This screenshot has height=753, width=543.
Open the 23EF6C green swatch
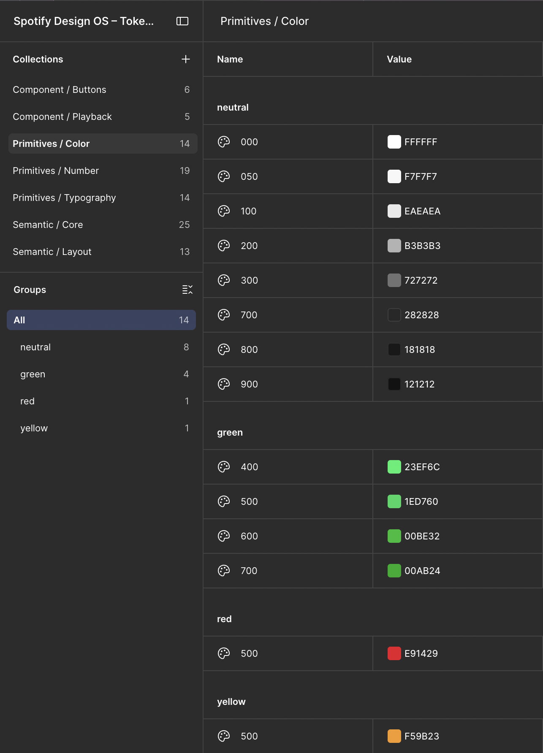[x=394, y=467]
